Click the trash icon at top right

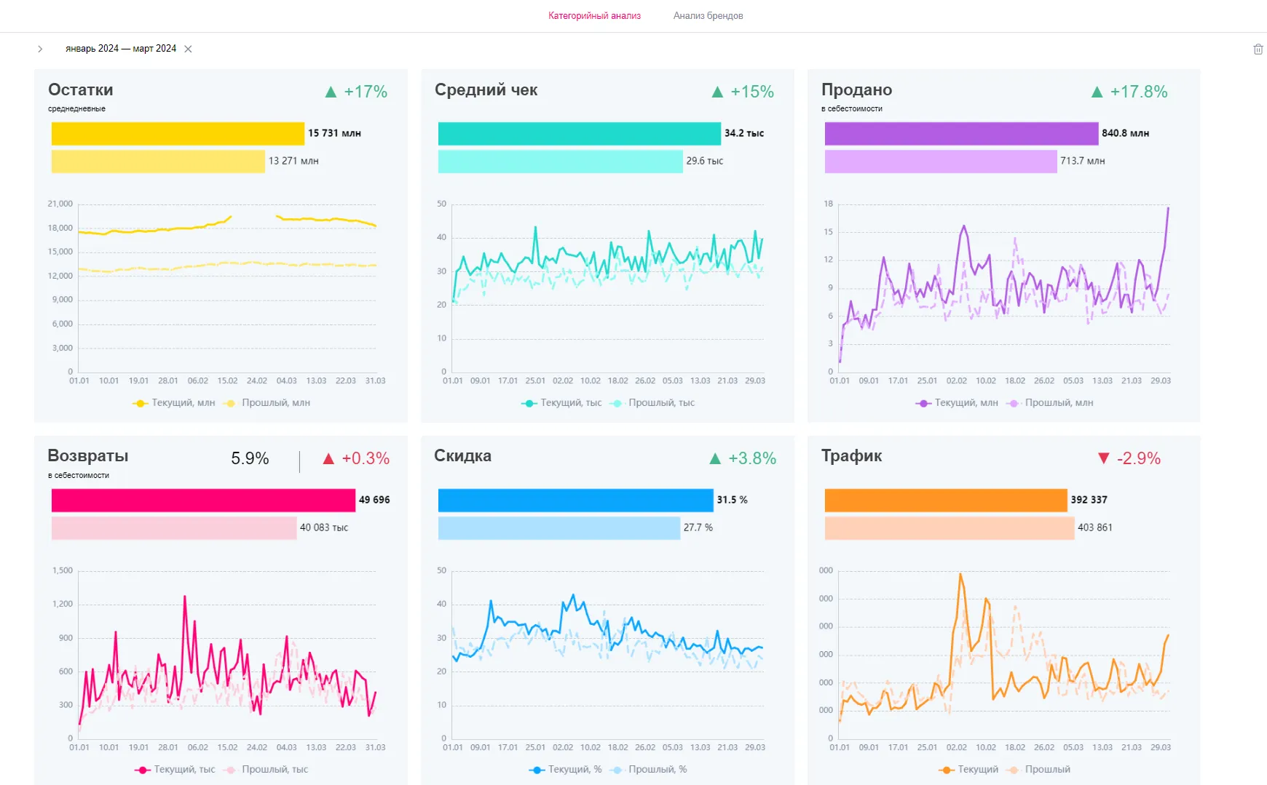click(1258, 49)
